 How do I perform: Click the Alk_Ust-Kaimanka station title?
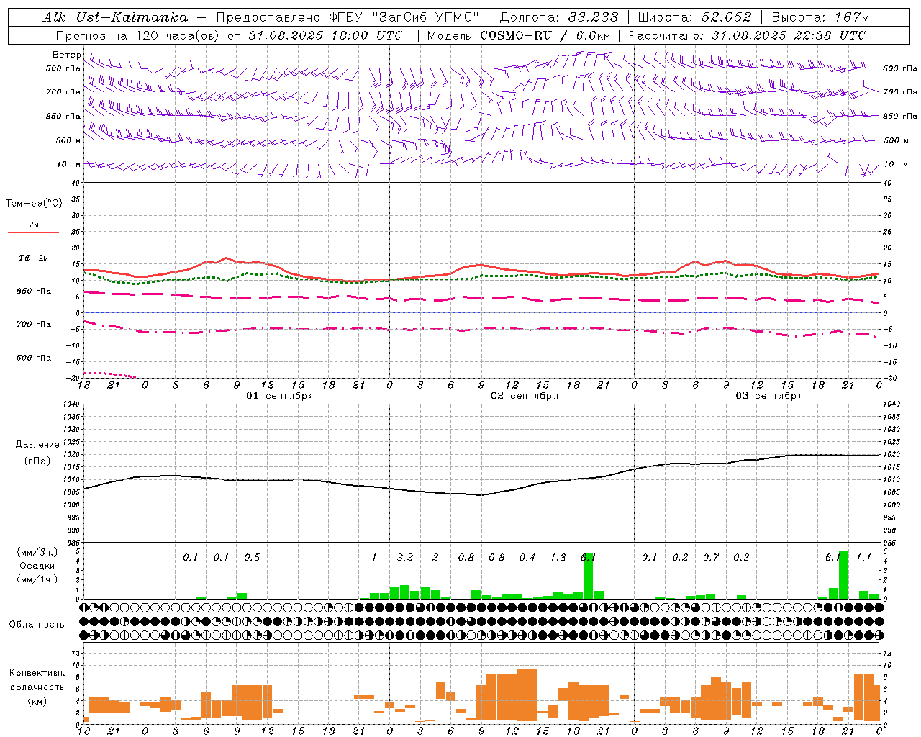115,17
